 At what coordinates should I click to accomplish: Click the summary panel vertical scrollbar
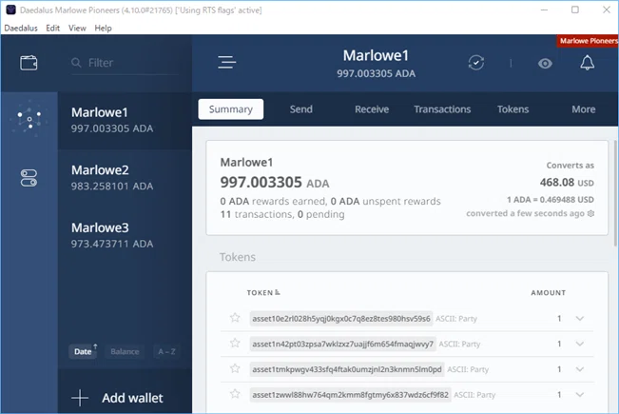(615, 193)
